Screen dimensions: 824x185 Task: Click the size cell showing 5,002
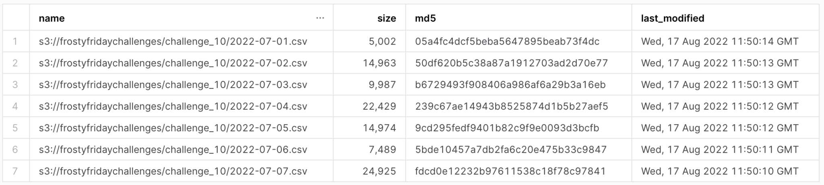pos(382,41)
